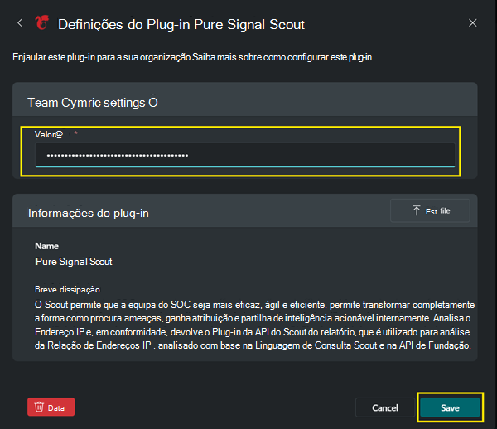Viewport: 497px width, 429px height.
Task: Go back with the left chevron arrow
Action: (20, 23)
